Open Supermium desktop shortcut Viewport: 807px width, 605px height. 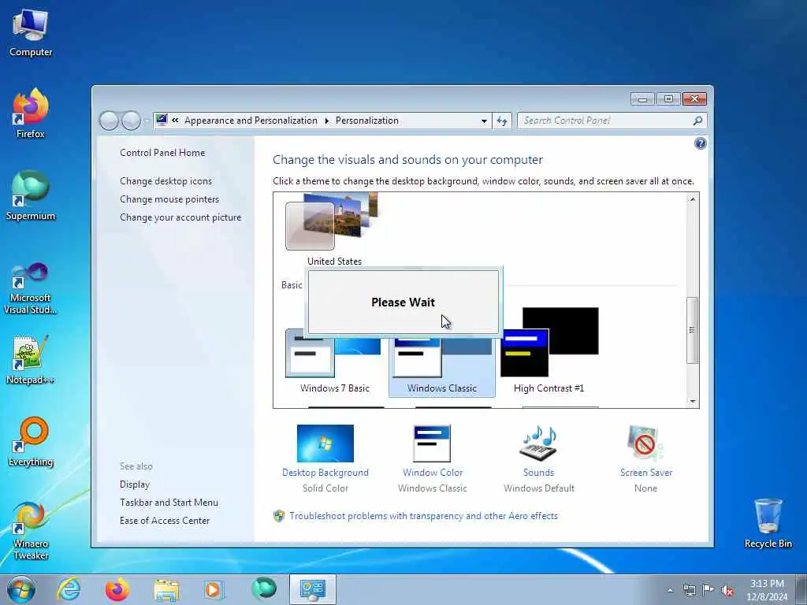point(31,195)
